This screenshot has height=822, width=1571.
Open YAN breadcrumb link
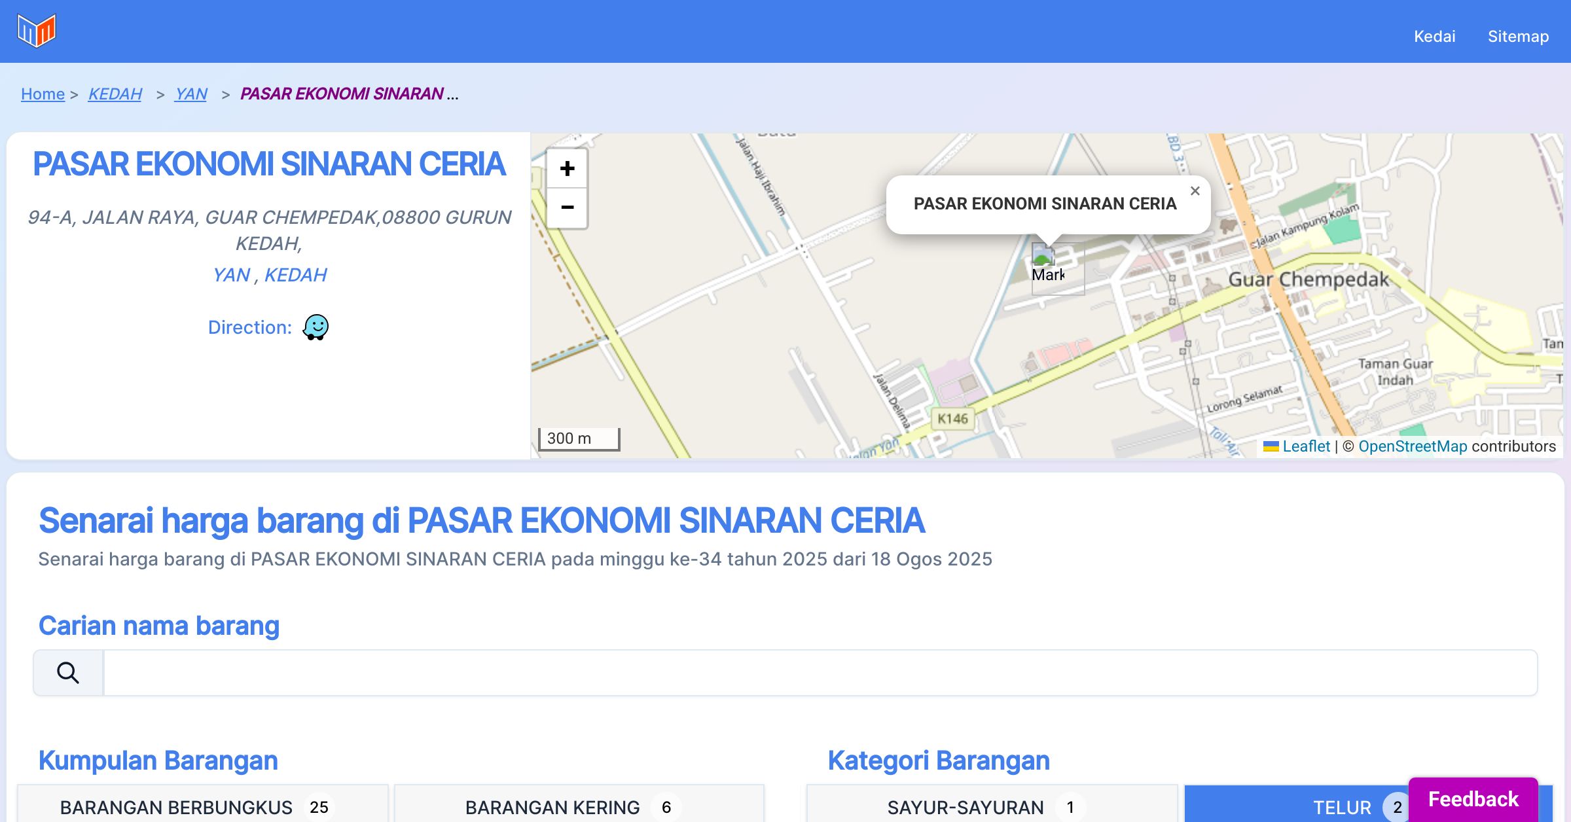[190, 94]
